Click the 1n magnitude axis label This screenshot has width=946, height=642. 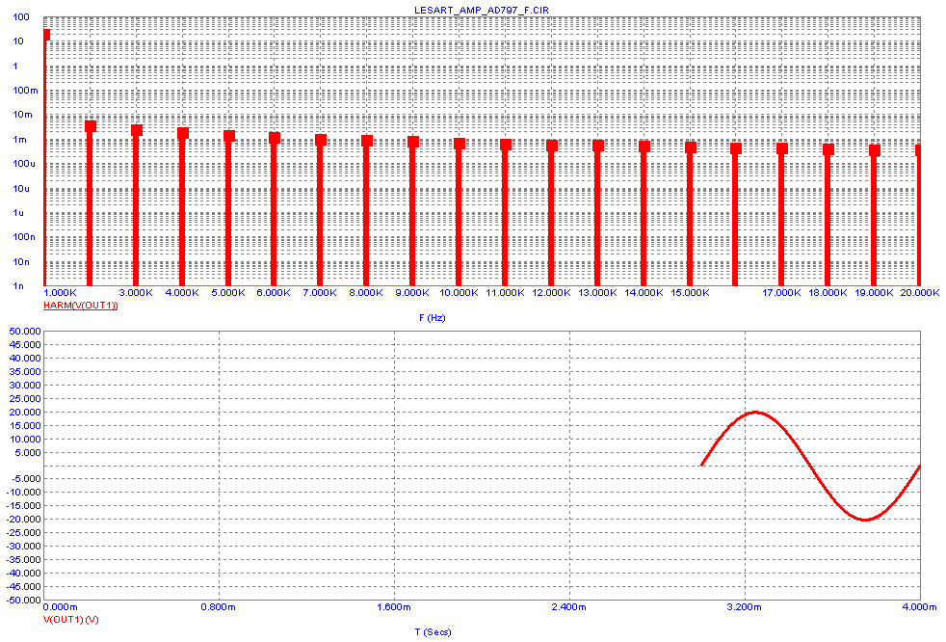click(18, 285)
